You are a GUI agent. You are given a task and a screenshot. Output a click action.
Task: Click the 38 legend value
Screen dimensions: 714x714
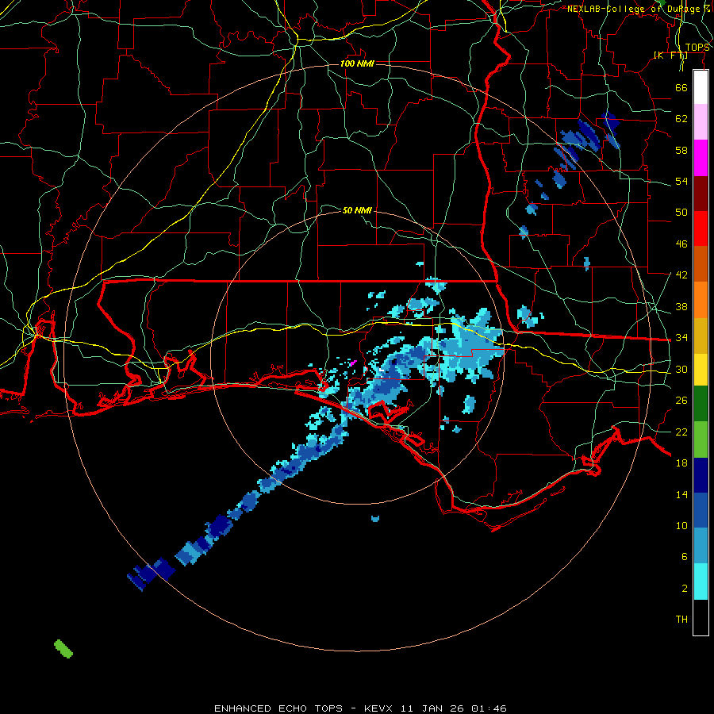point(681,307)
